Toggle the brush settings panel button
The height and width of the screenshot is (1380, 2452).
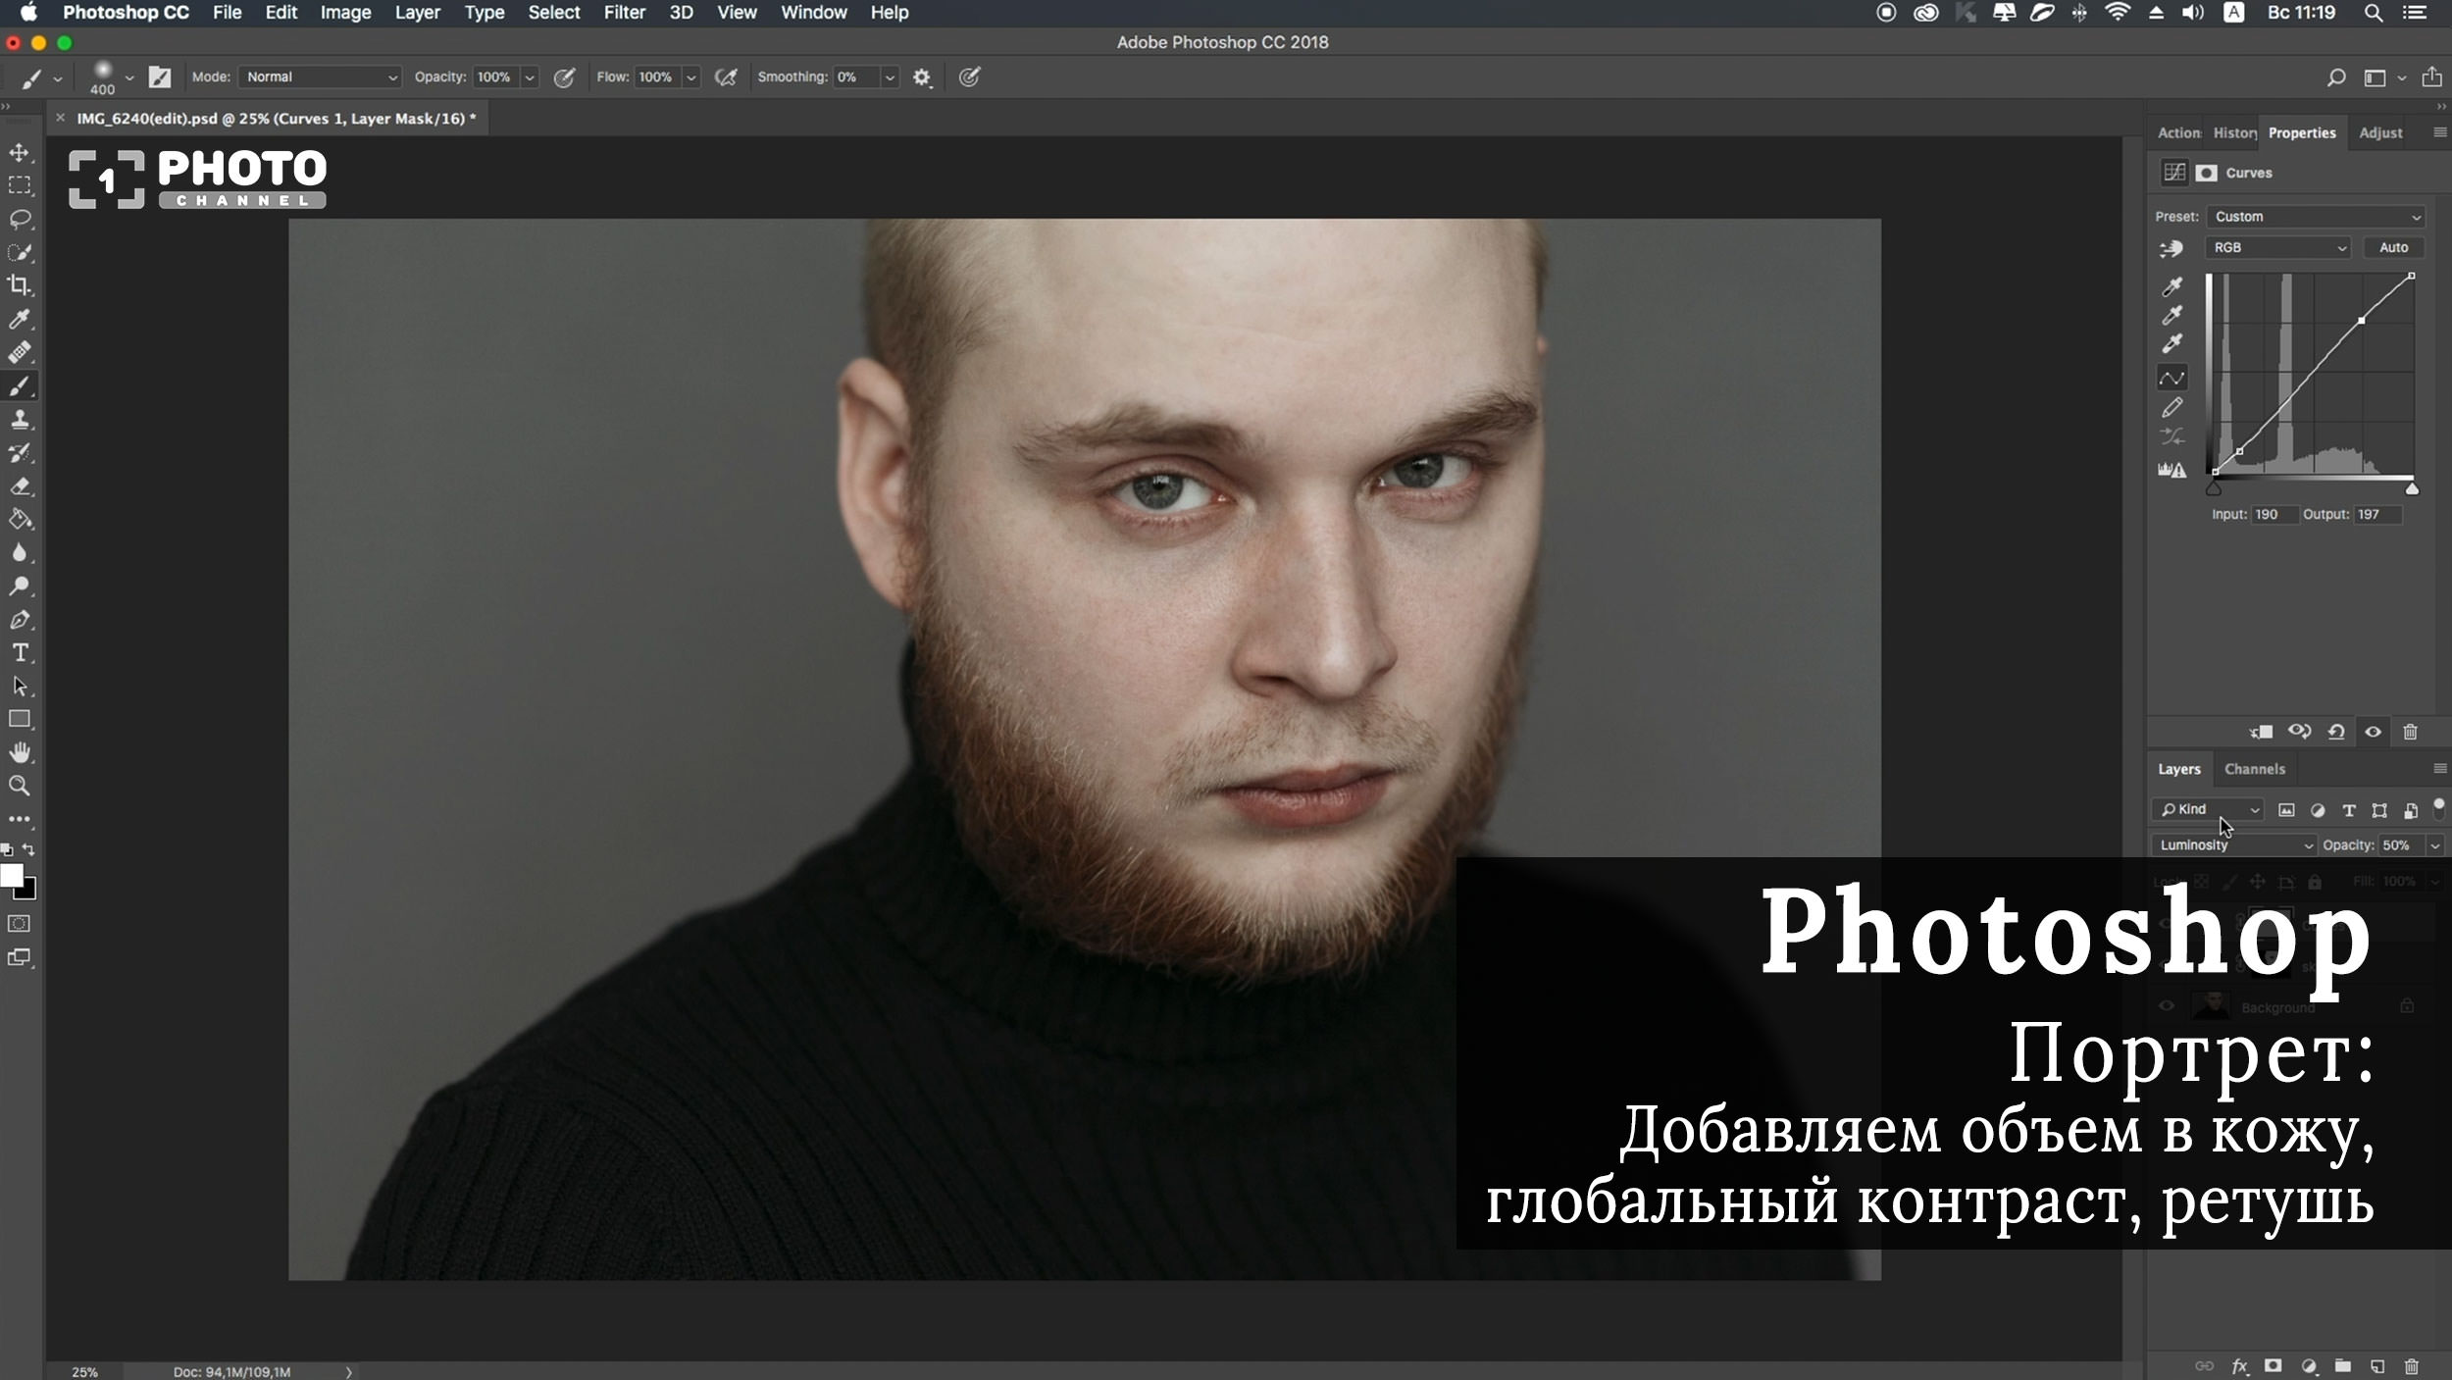click(160, 77)
